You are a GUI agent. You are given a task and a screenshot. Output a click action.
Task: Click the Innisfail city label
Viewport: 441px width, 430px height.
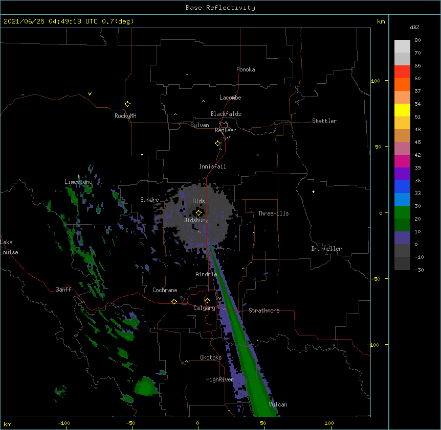212,166
